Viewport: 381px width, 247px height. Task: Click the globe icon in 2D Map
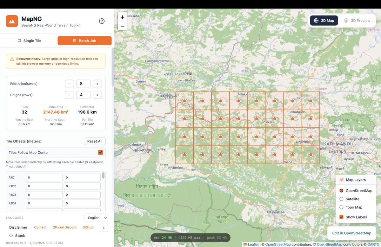(x=316, y=21)
